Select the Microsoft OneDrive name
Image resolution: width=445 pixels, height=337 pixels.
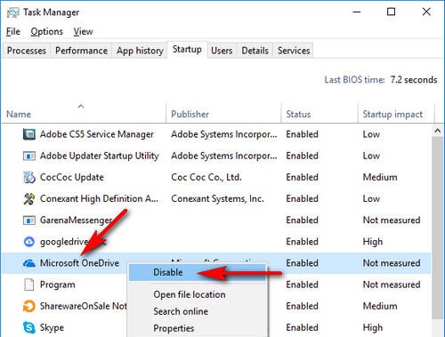pos(79,263)
